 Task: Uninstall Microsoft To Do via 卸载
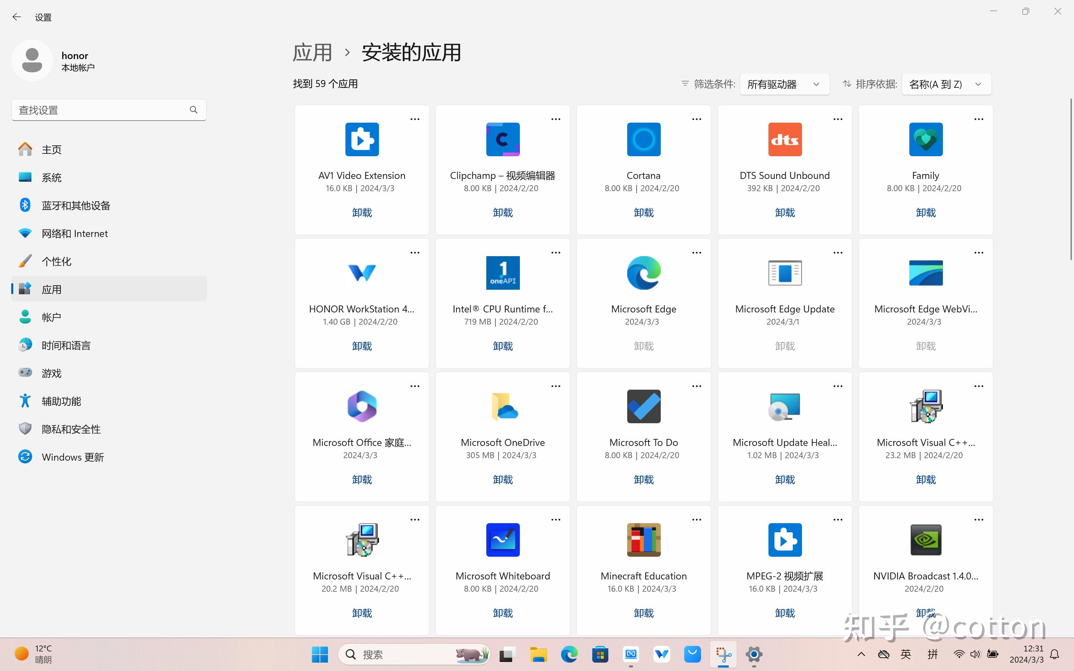click(x=644, y=480)
